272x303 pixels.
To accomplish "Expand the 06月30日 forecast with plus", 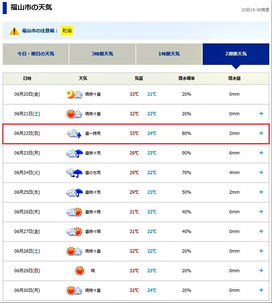I will [261, 290].
